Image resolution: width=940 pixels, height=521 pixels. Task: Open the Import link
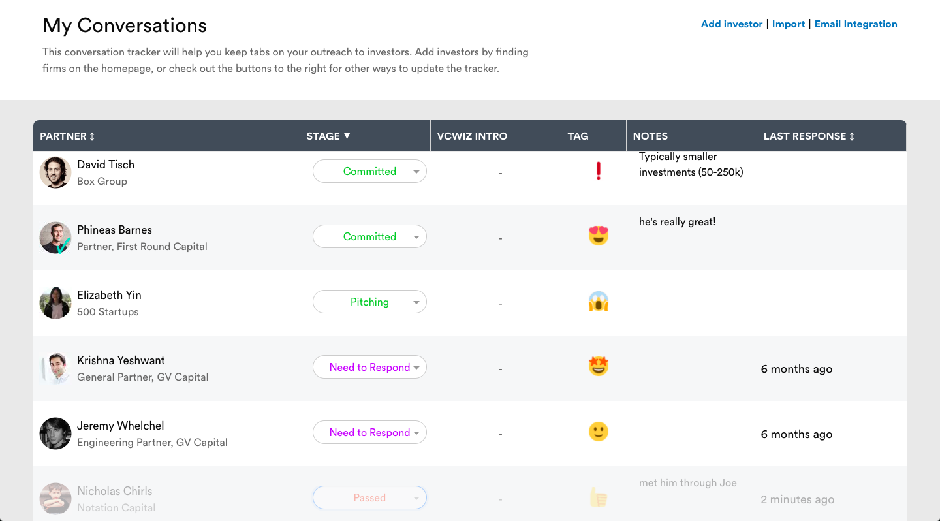click(x=789, y=24)
